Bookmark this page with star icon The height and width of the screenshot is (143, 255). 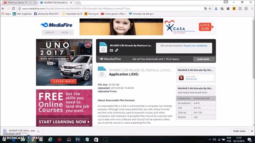[210, 9]
